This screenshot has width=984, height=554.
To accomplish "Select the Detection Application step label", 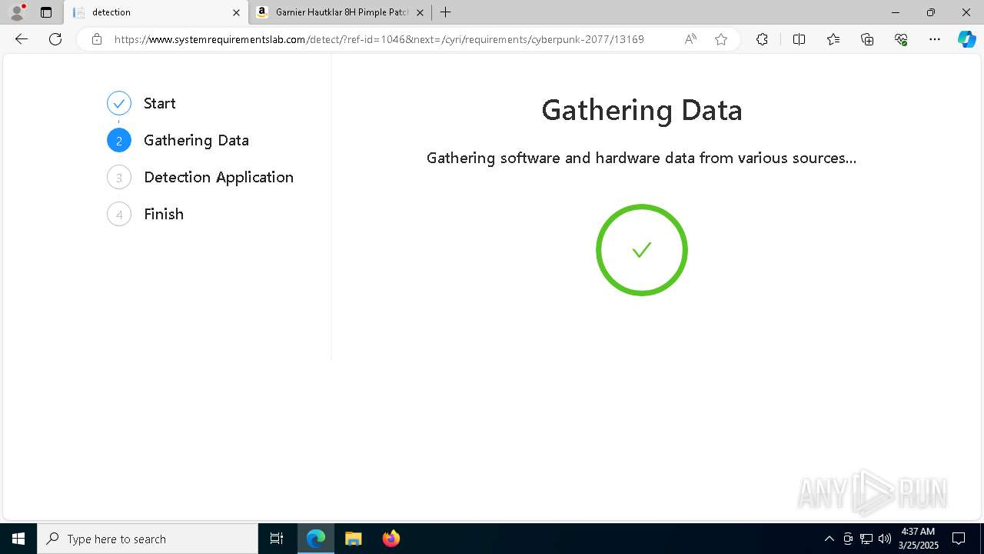I will [x=218, y=177].
